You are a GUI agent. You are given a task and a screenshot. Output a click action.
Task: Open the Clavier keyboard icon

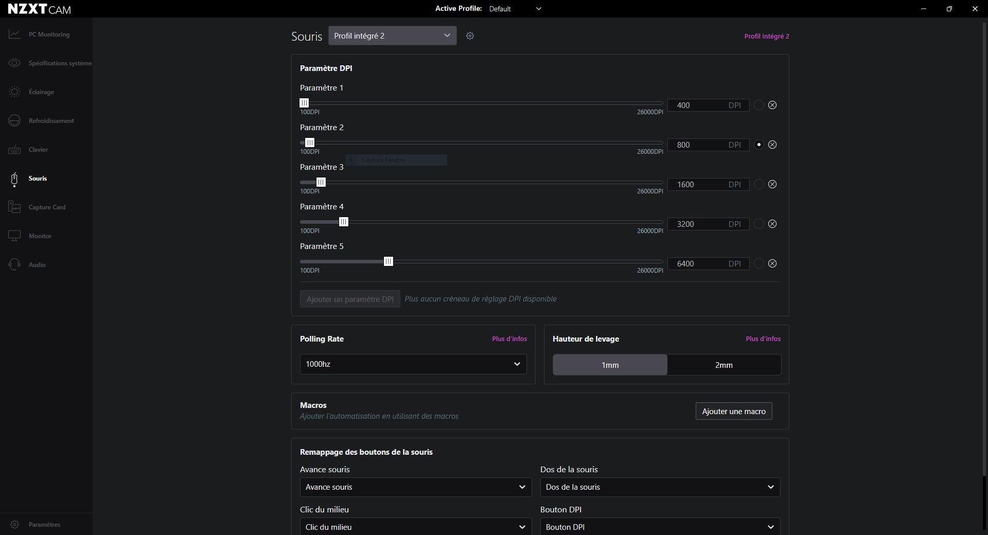14,150
